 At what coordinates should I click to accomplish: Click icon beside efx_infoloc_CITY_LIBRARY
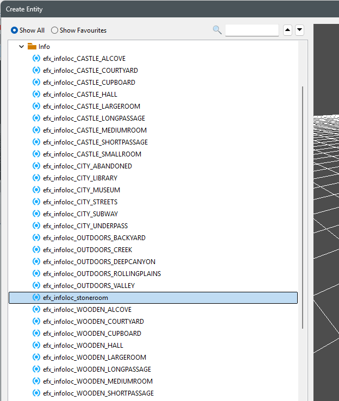pos(36,178)
